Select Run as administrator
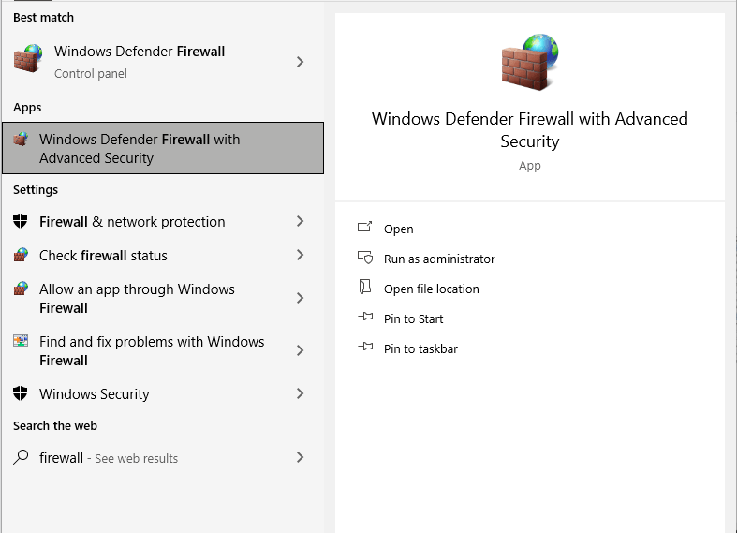Screen dimensions: 737x533 [438, 259]
